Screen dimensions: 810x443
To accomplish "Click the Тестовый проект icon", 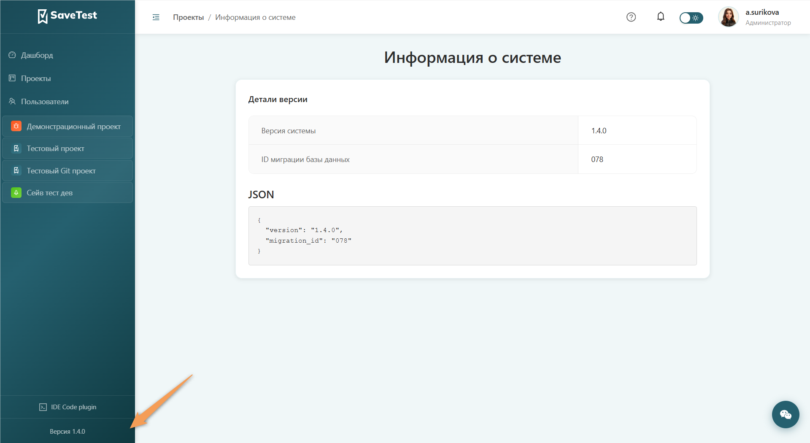I will click(x=16, y=148).
